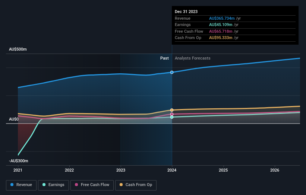Toggle the Cash From Op legend button

[136, 185]
